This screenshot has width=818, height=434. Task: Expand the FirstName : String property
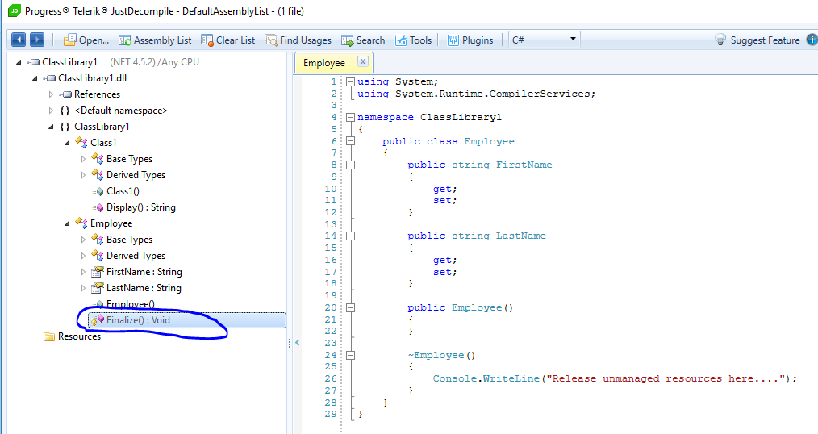pyautogui.click(x=83, y=273)
